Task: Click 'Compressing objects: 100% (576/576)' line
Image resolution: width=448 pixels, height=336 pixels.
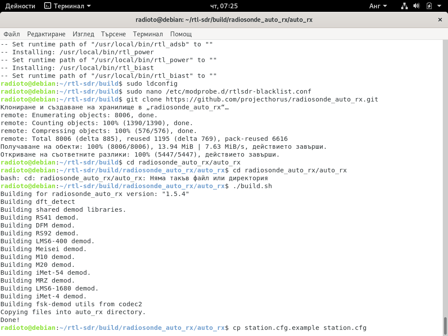Action: pos(98,131)
